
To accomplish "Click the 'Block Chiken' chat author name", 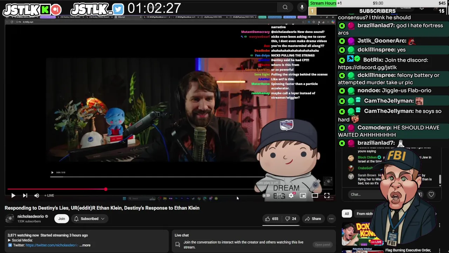I will 367,157.
